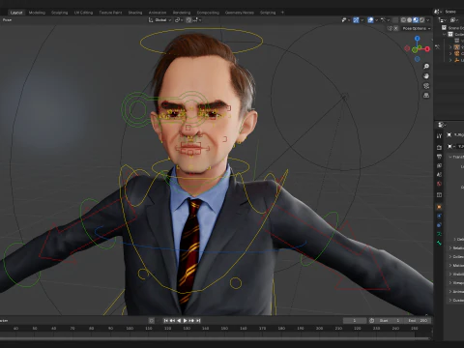Click the Z axis on navigation gizmo
Viewport: 464px width, 348px height.
(x=418, y=39)
